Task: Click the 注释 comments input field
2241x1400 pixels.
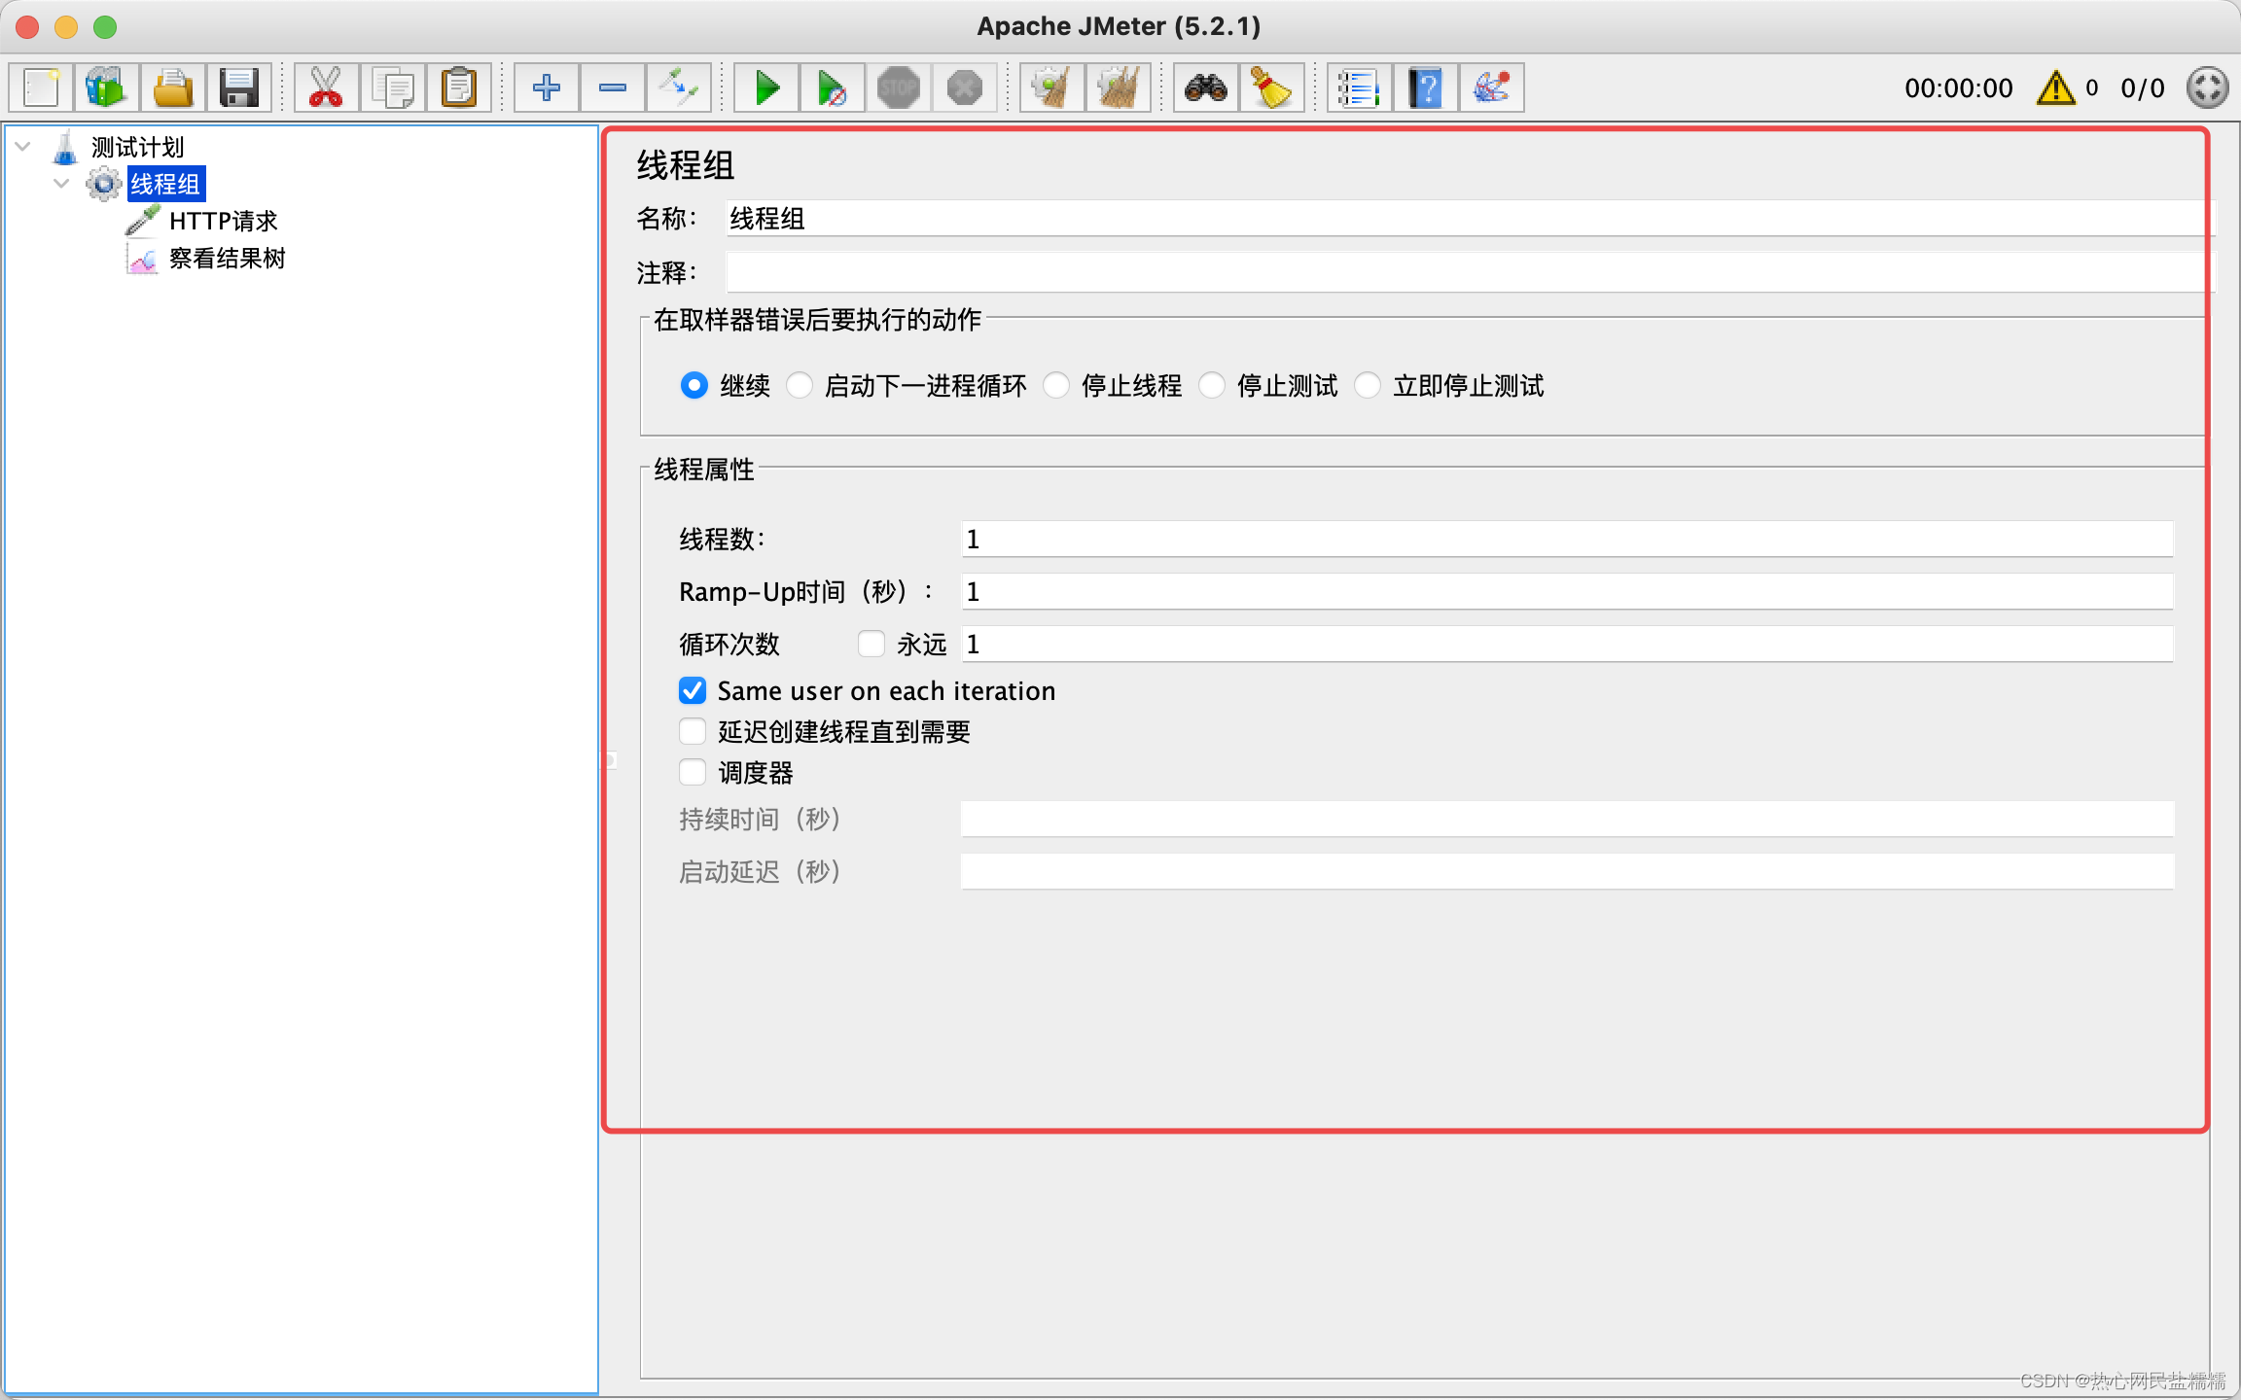Action: point(1469,272)
